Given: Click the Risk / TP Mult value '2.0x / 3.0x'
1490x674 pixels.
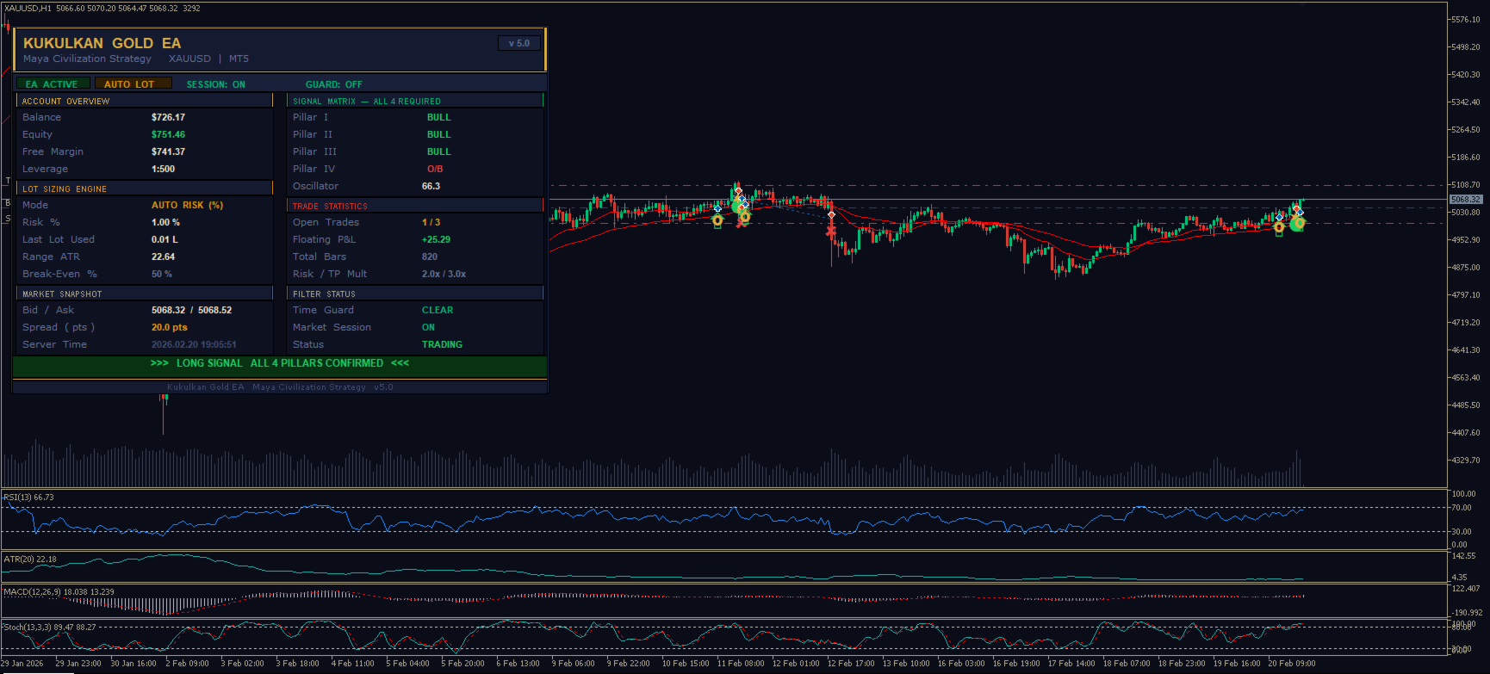Looking at the screenshot, I should (444, 274).
